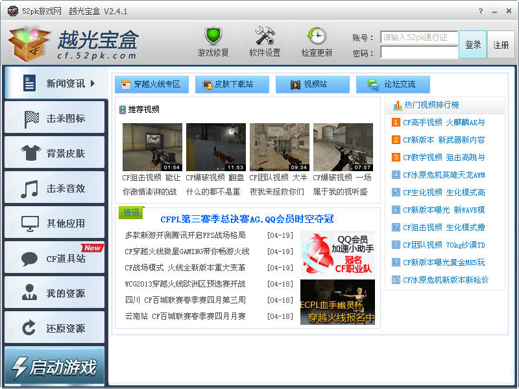Open news 四川 CF百城联赛春季赛四月第三周

tap(185, 300)
